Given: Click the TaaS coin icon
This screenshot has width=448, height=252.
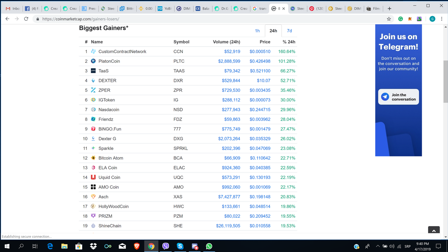Looking at the screenshot, I should pyautogui.click(x=93, y=71).
